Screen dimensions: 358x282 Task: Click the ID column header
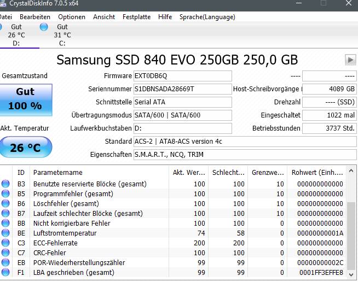tap(21, 173)
